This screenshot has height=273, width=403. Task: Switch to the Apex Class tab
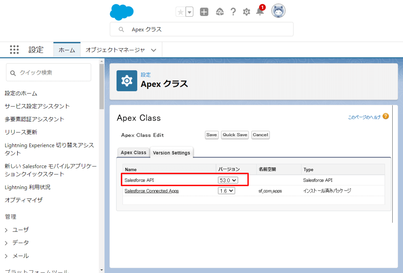(x=134, y=153)
